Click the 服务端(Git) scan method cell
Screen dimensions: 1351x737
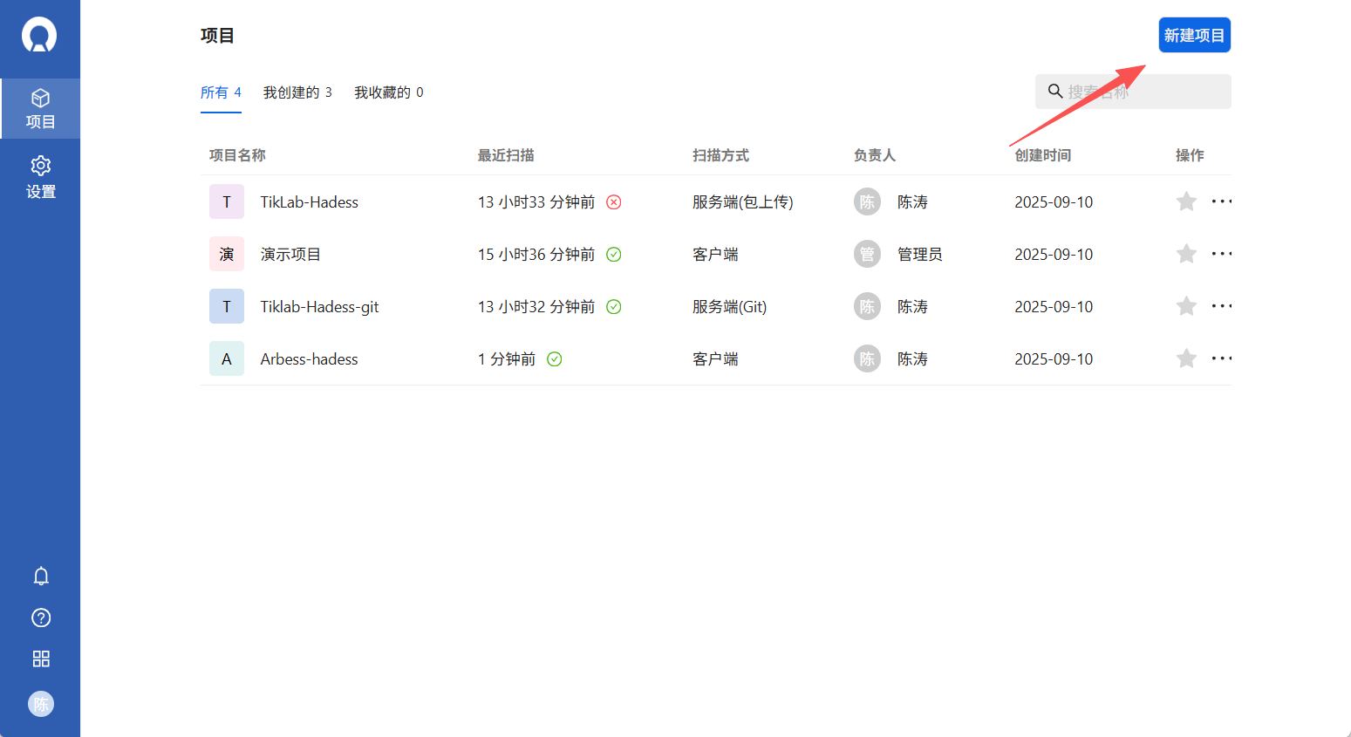[x=730, y=307]
